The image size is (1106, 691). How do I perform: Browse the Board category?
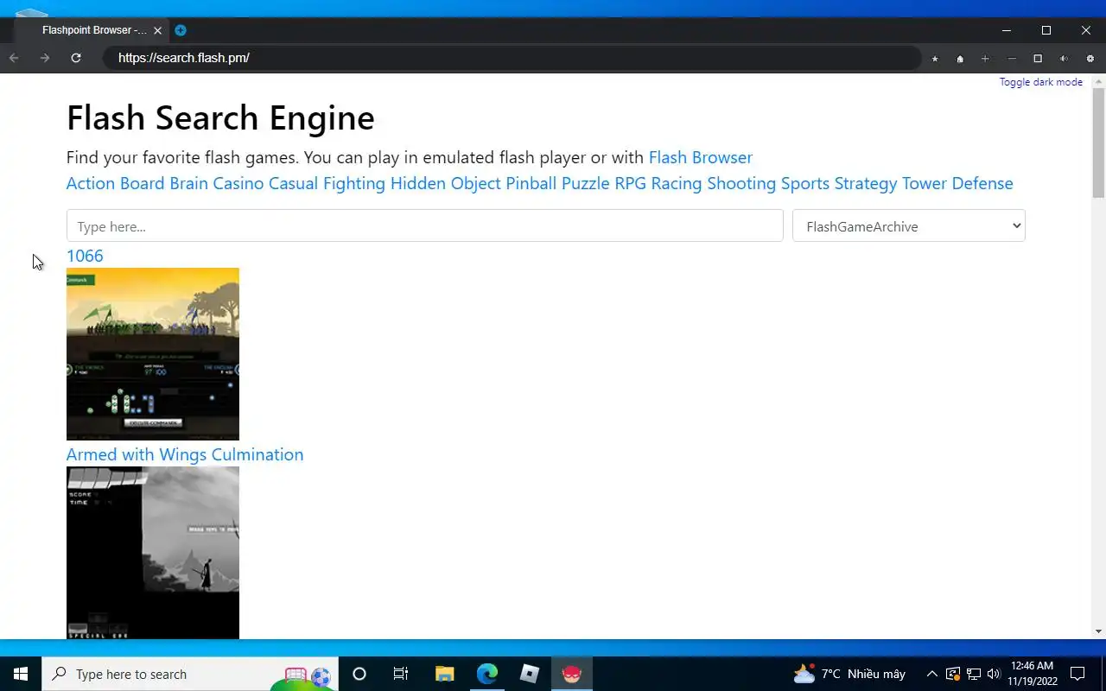coord(142,183)
